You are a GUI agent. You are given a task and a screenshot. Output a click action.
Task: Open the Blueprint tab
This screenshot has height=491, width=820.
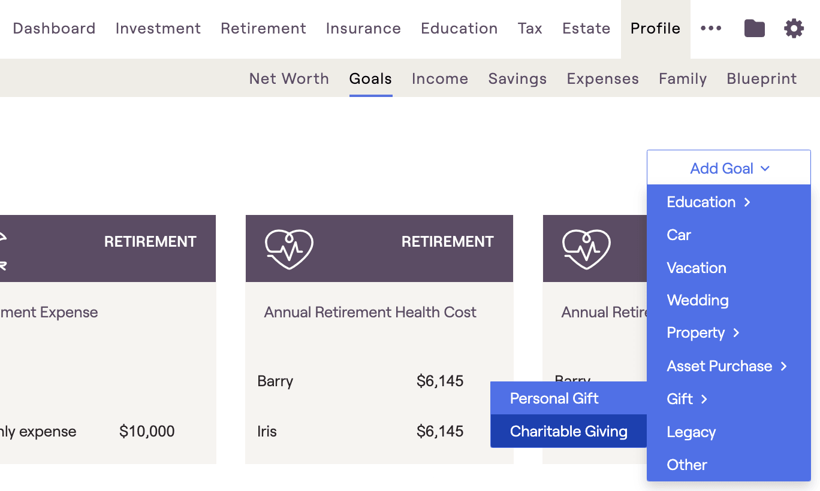pyautogui.click(x=761, y=78)
